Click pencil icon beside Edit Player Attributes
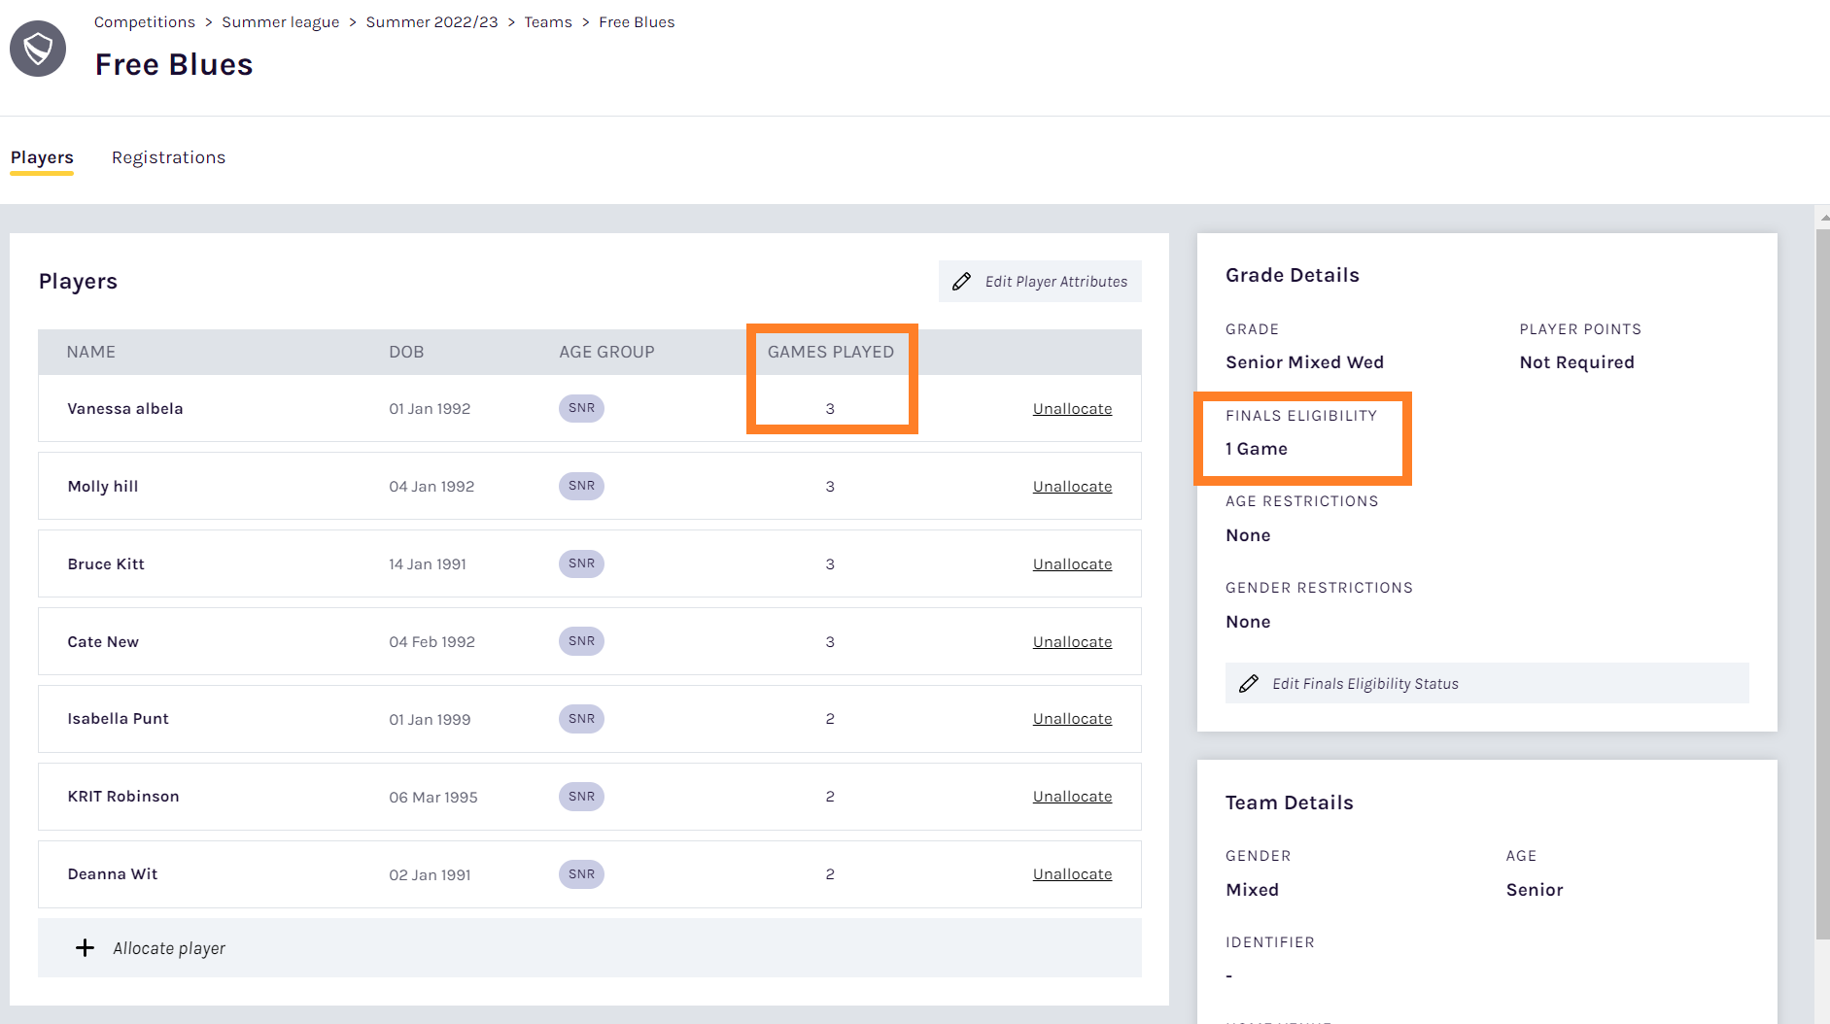 961,282
